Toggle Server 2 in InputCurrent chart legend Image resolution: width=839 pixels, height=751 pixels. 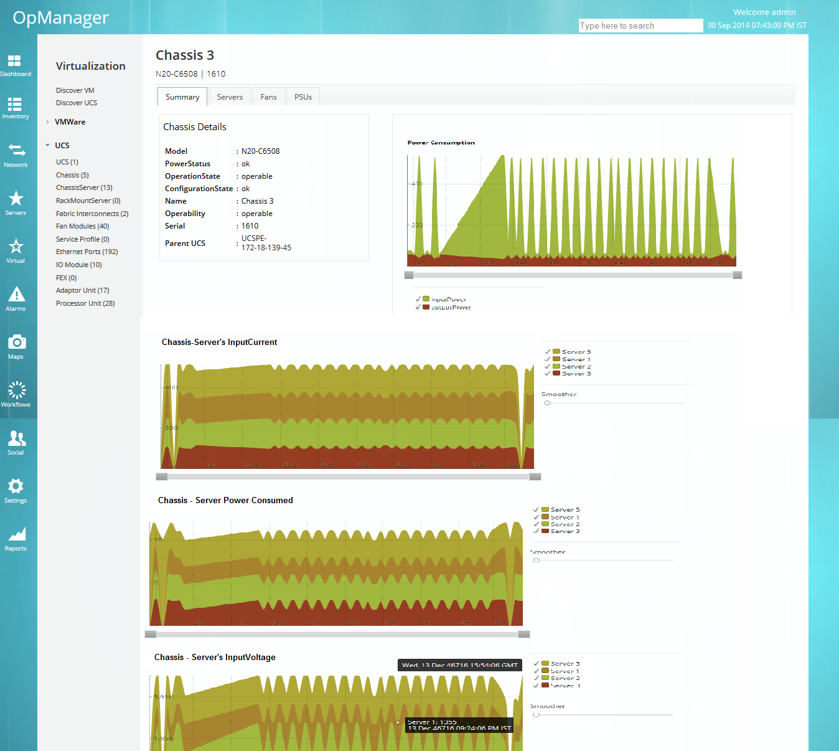(548, 366)
